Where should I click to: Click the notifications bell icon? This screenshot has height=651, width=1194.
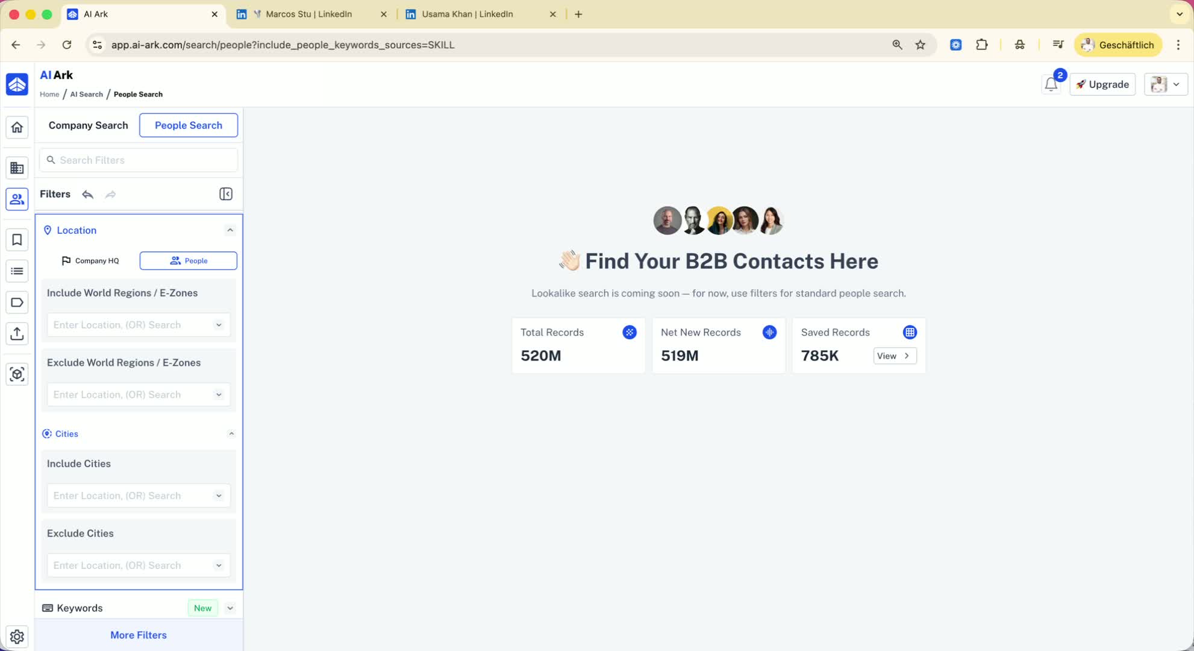click(1051, 84)
